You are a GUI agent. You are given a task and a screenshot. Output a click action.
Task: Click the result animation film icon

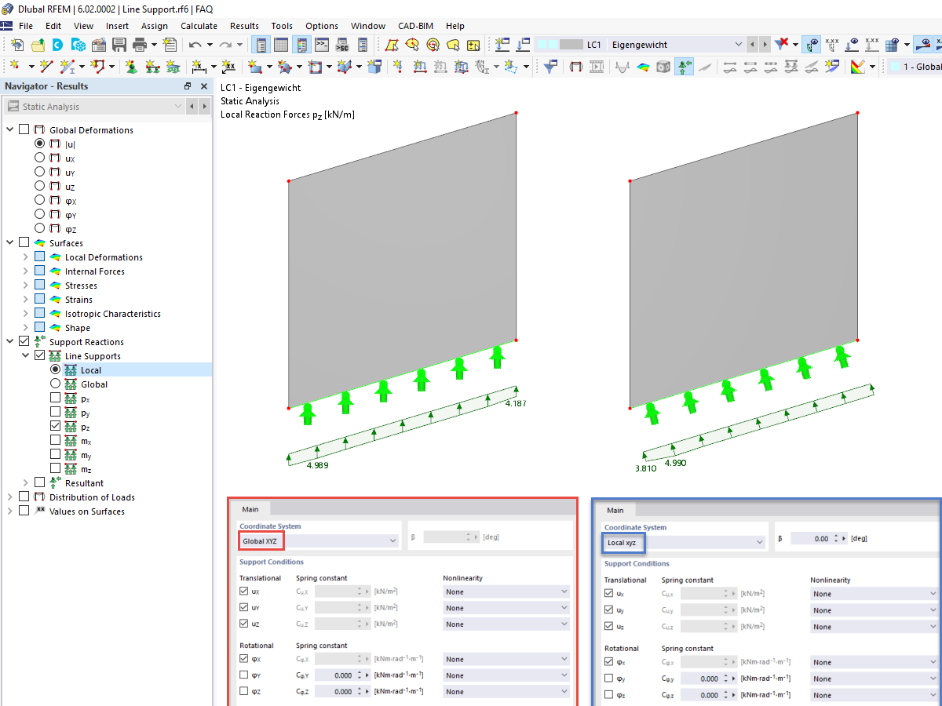click(597, 67)
